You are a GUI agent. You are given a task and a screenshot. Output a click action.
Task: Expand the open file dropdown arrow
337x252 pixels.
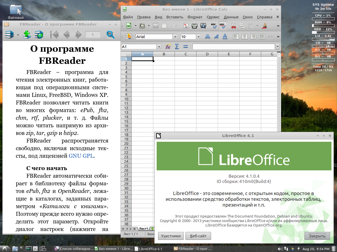click(x=149, y=26)
